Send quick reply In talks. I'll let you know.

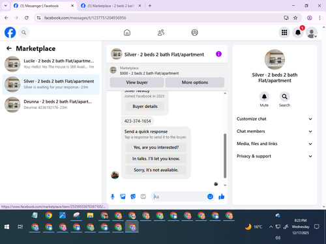click(x=156, y=159)
